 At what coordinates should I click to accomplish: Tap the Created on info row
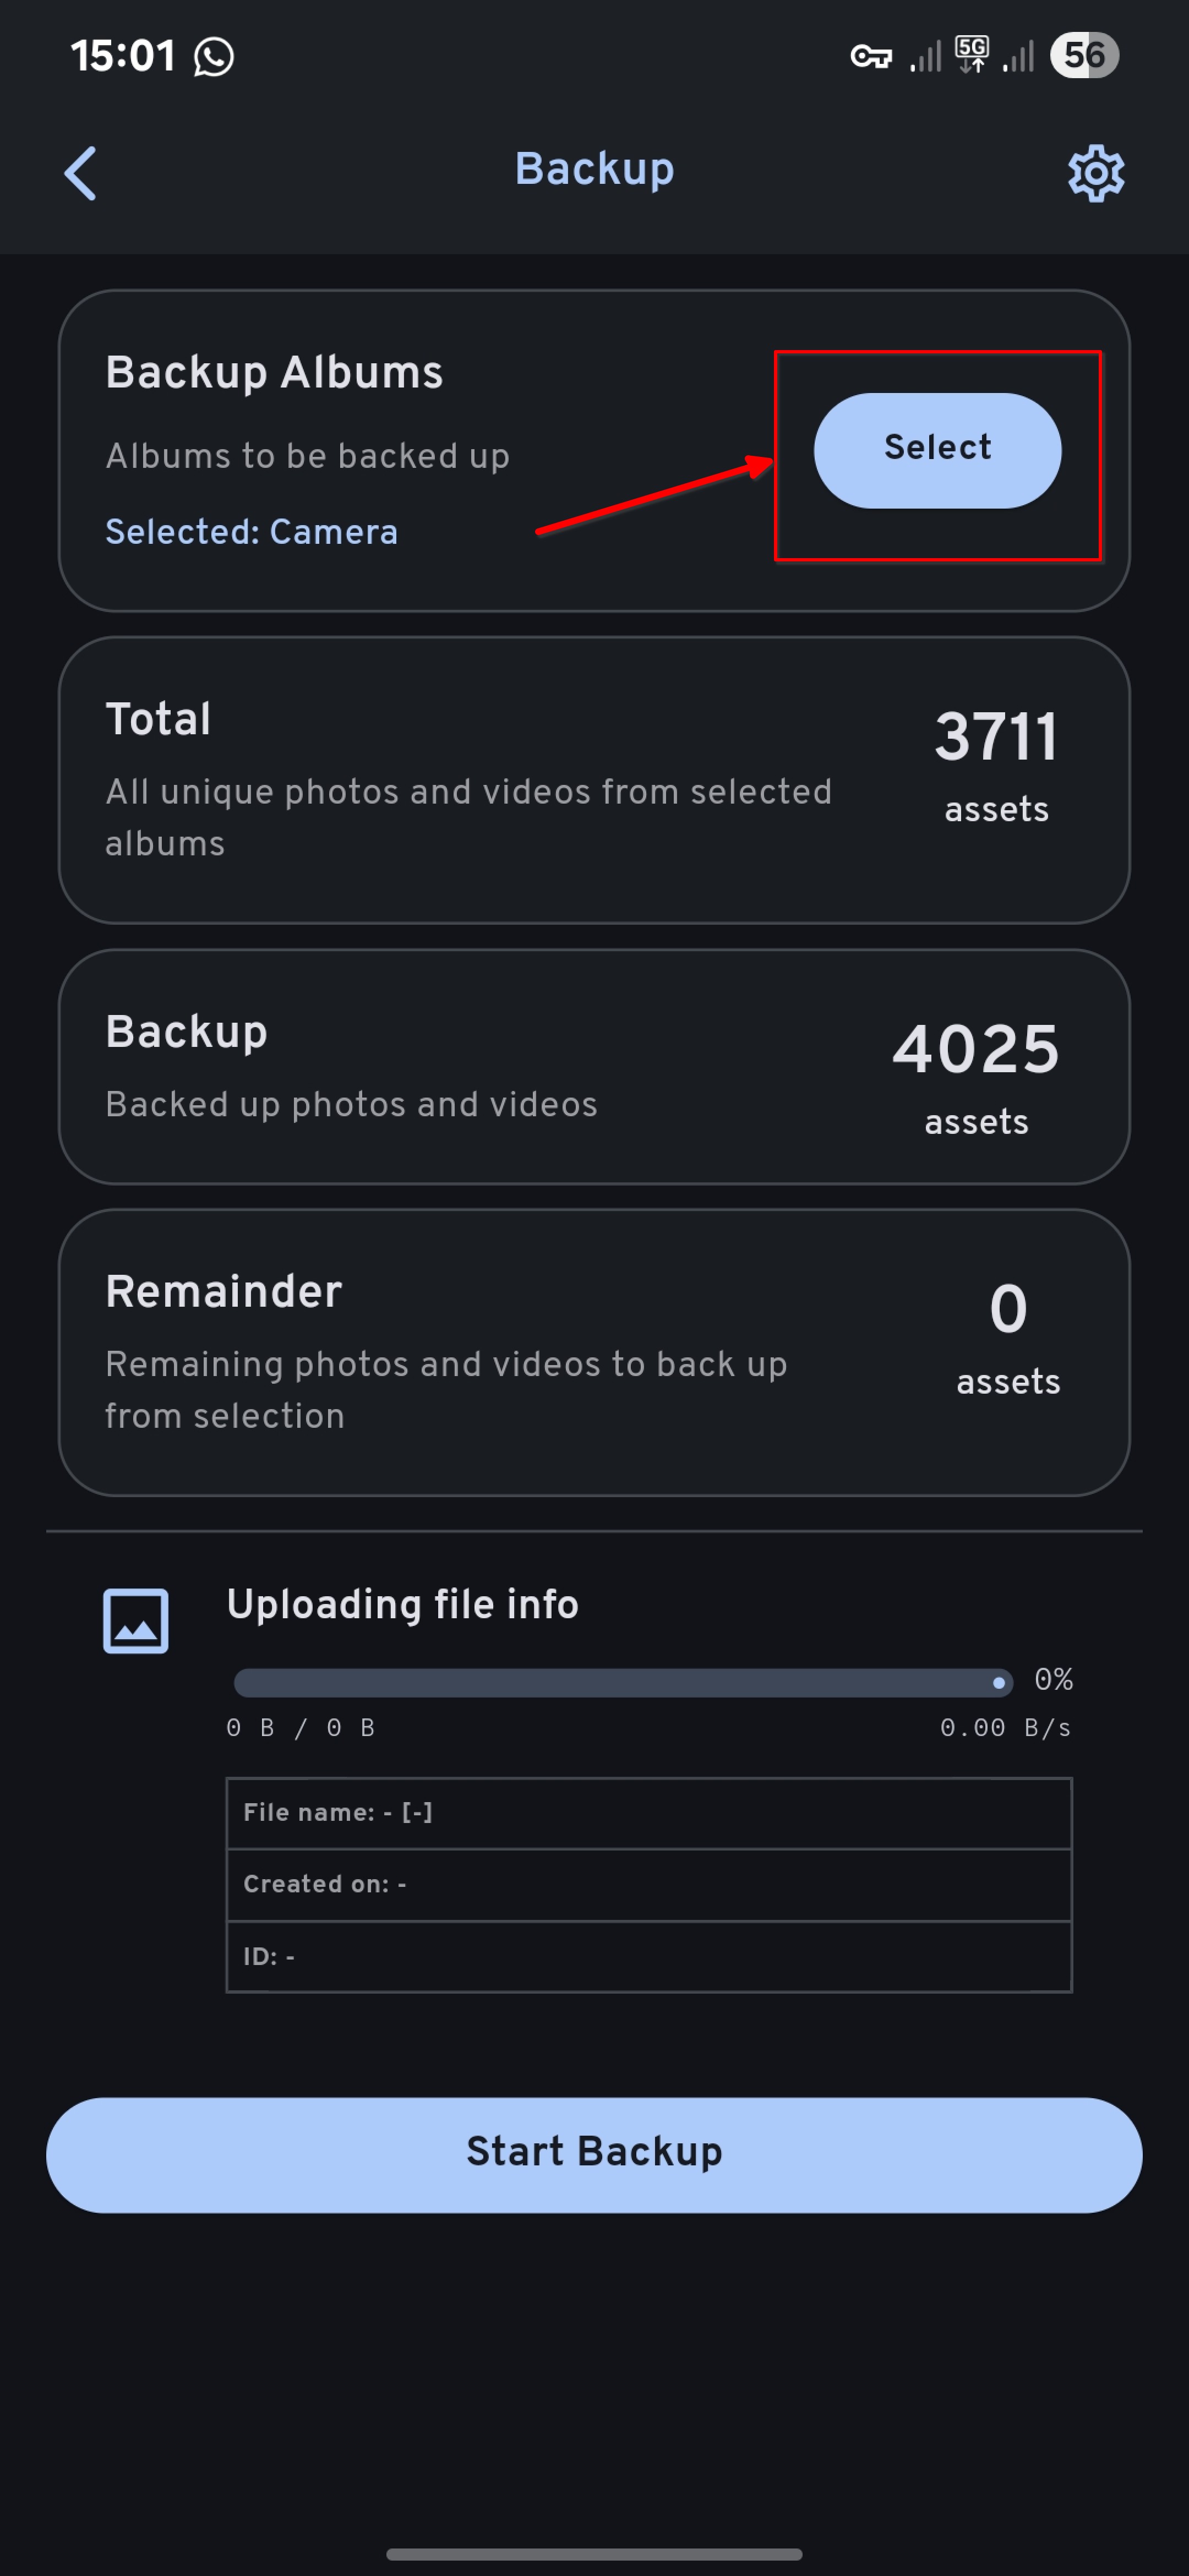[648, 1885]
